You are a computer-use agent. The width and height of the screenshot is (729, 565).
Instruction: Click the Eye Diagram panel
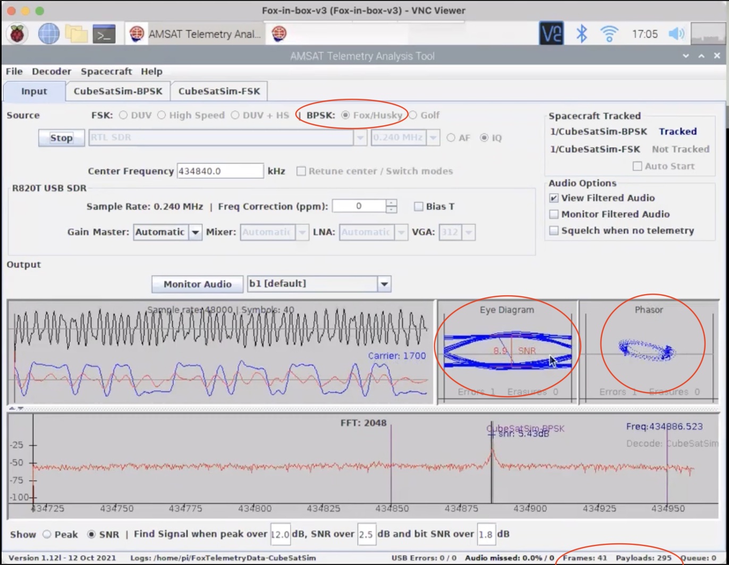(x=507, y=352)
